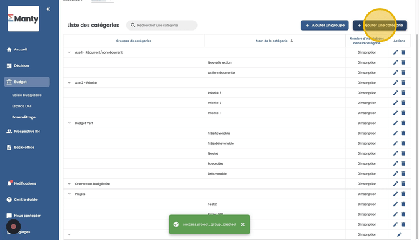This screenshot has width=419, height=240.
Task: Click Nous contacter link
Action: tap(23, 216)
